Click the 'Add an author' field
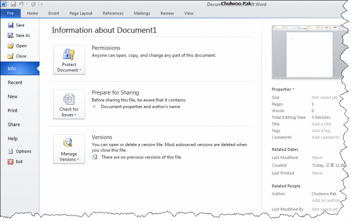 pyautogui.click(x=326, y=201)
